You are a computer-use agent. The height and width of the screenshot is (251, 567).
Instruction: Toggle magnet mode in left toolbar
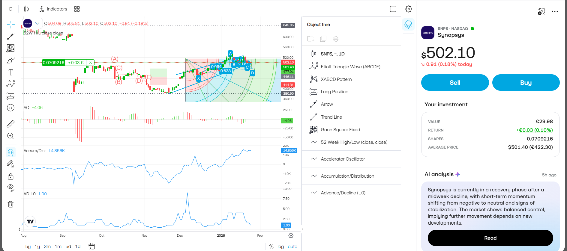pyautogui.click(x=10, y=153)
